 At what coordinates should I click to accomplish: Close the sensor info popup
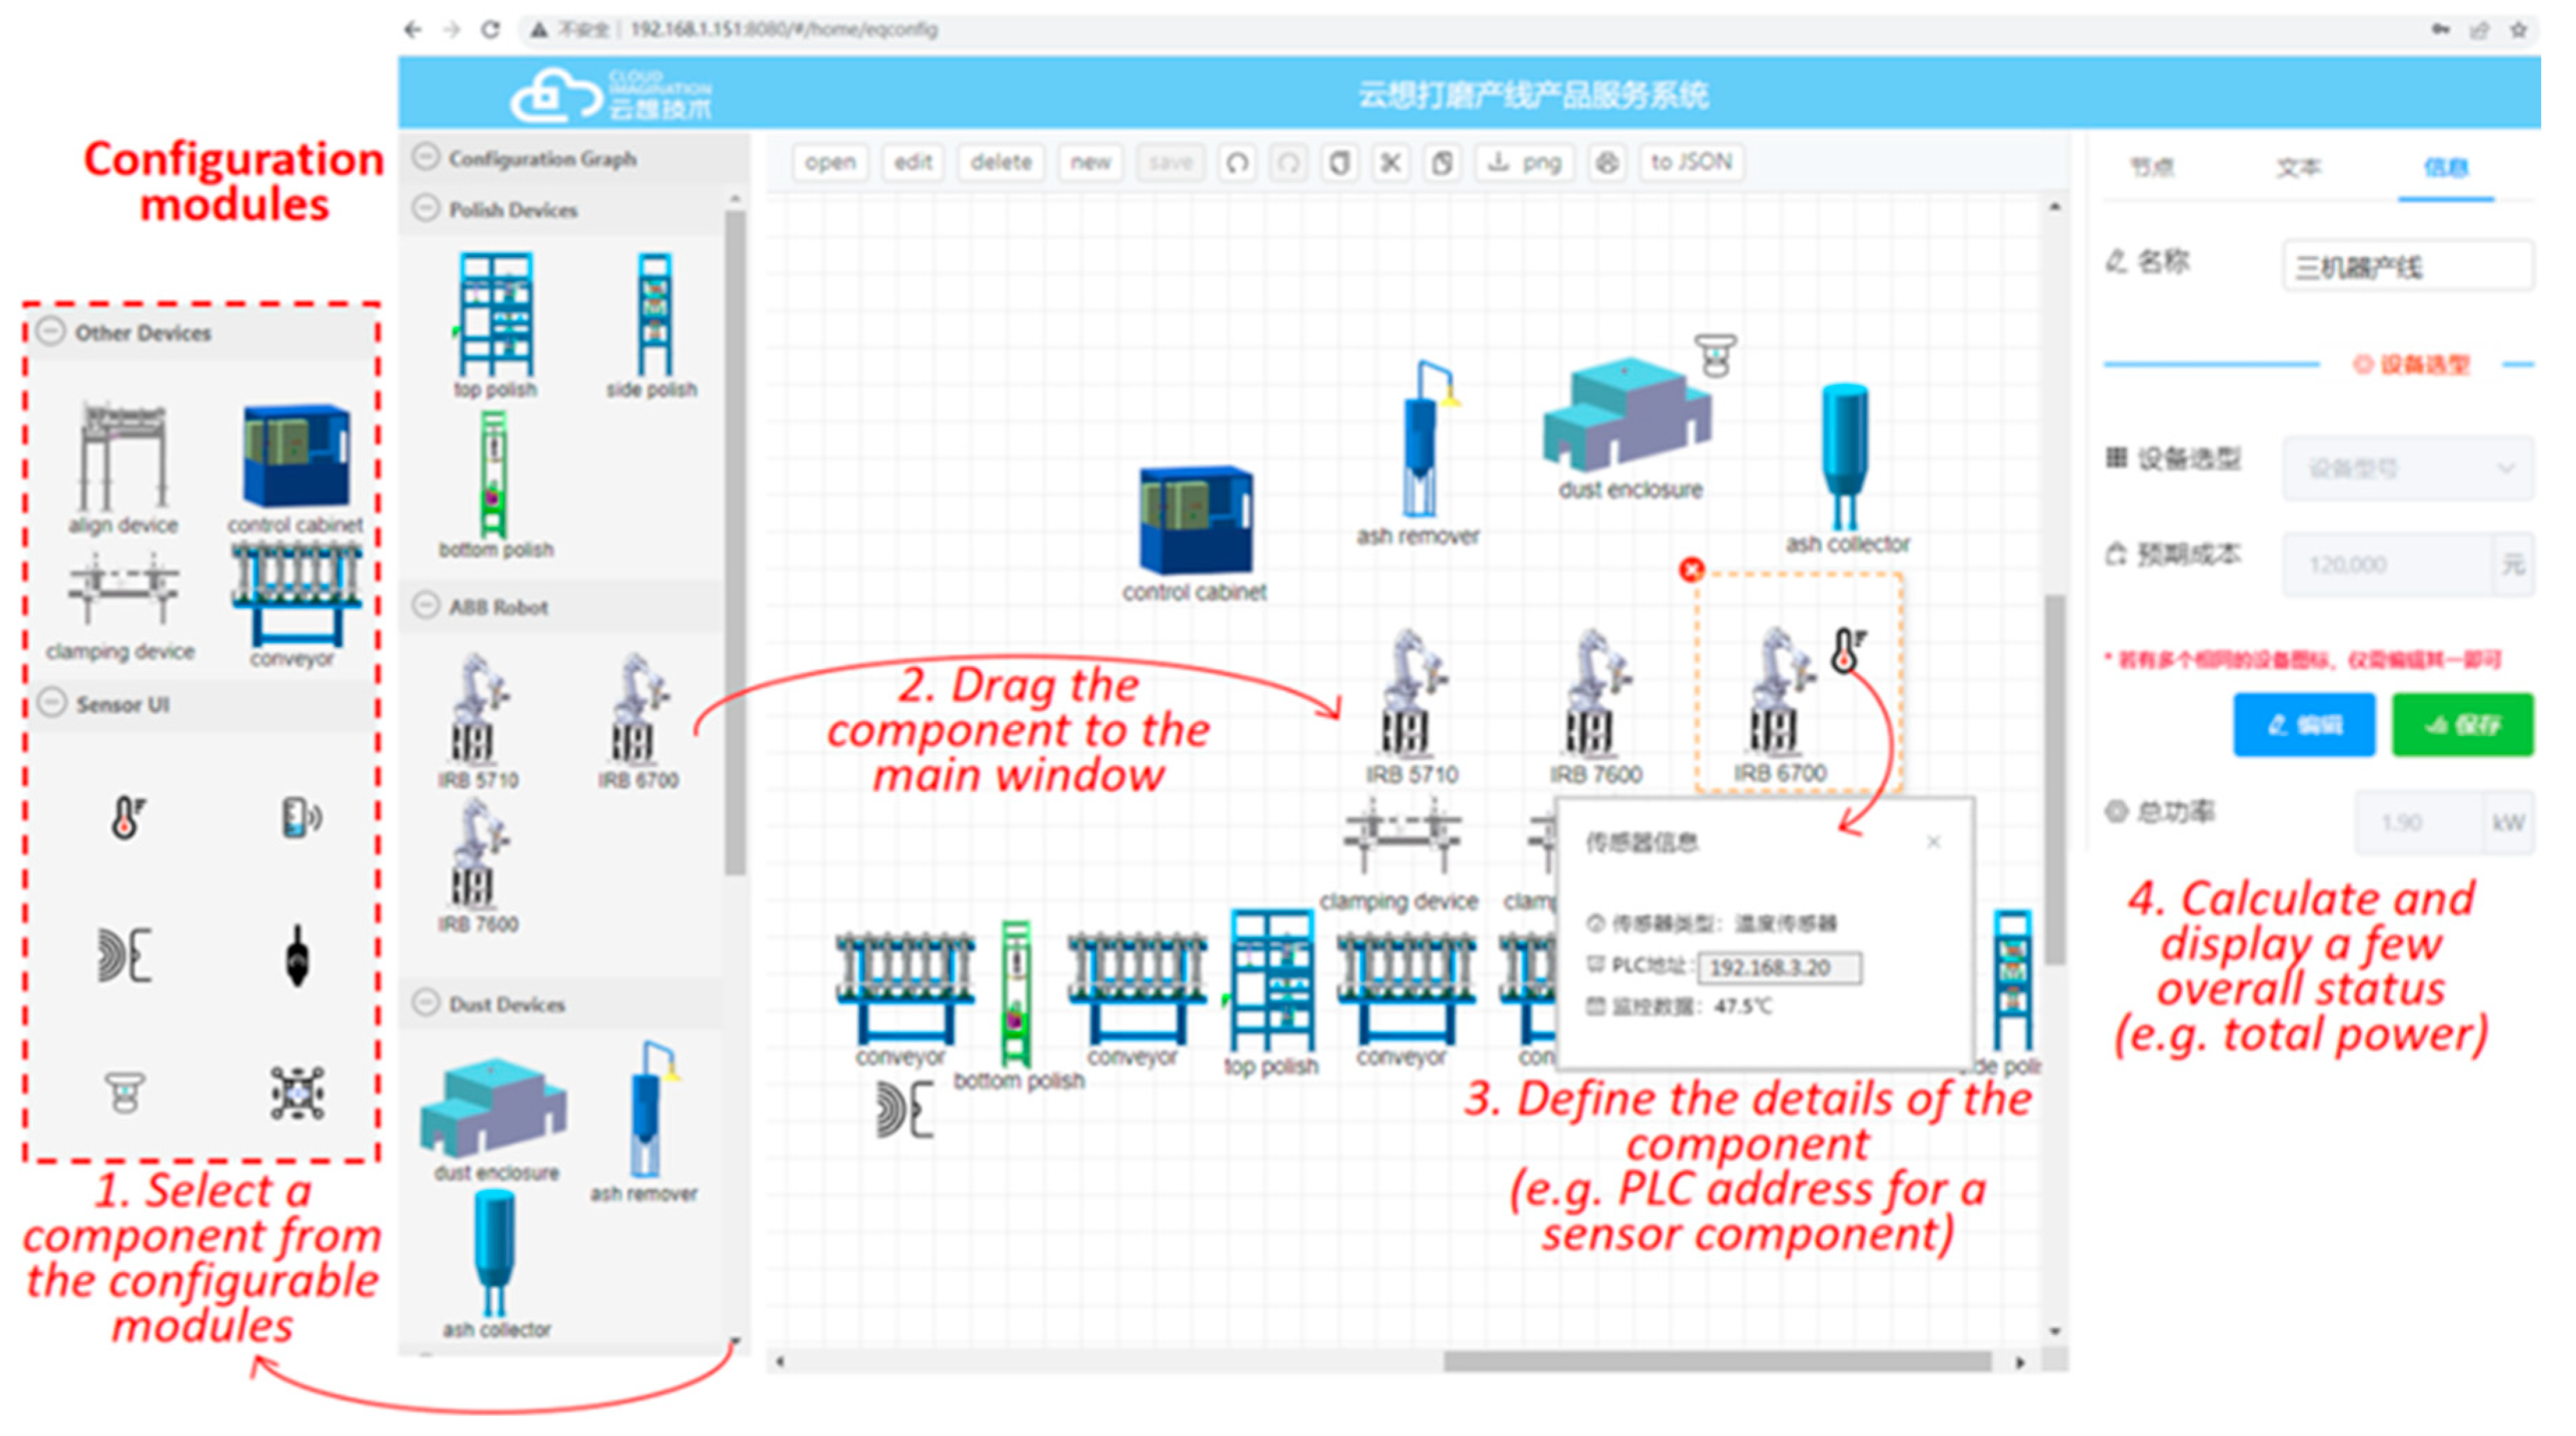click(1933, 841)
